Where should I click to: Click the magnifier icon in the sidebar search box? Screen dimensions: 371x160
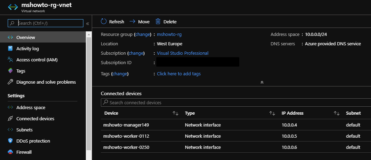12,23
